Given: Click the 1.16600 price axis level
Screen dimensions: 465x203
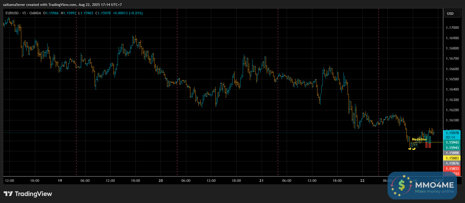Looking at the screenshot, I should (452, 69).
